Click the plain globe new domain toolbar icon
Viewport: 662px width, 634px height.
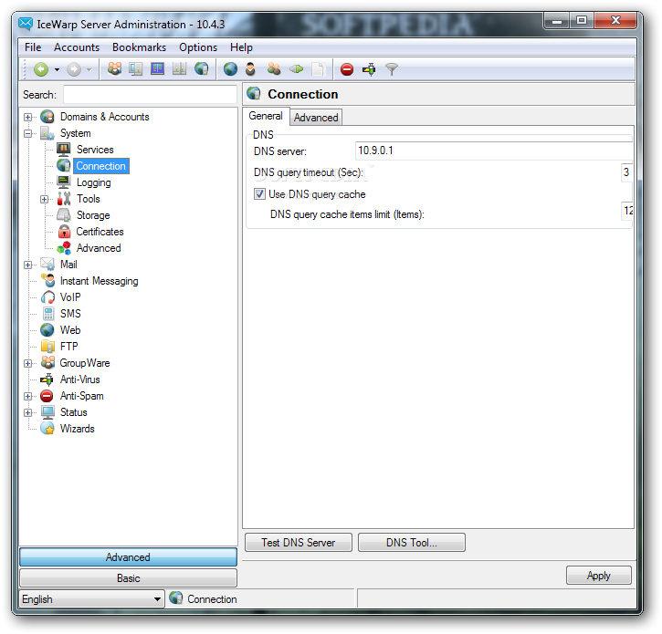(x=230, y=68)
